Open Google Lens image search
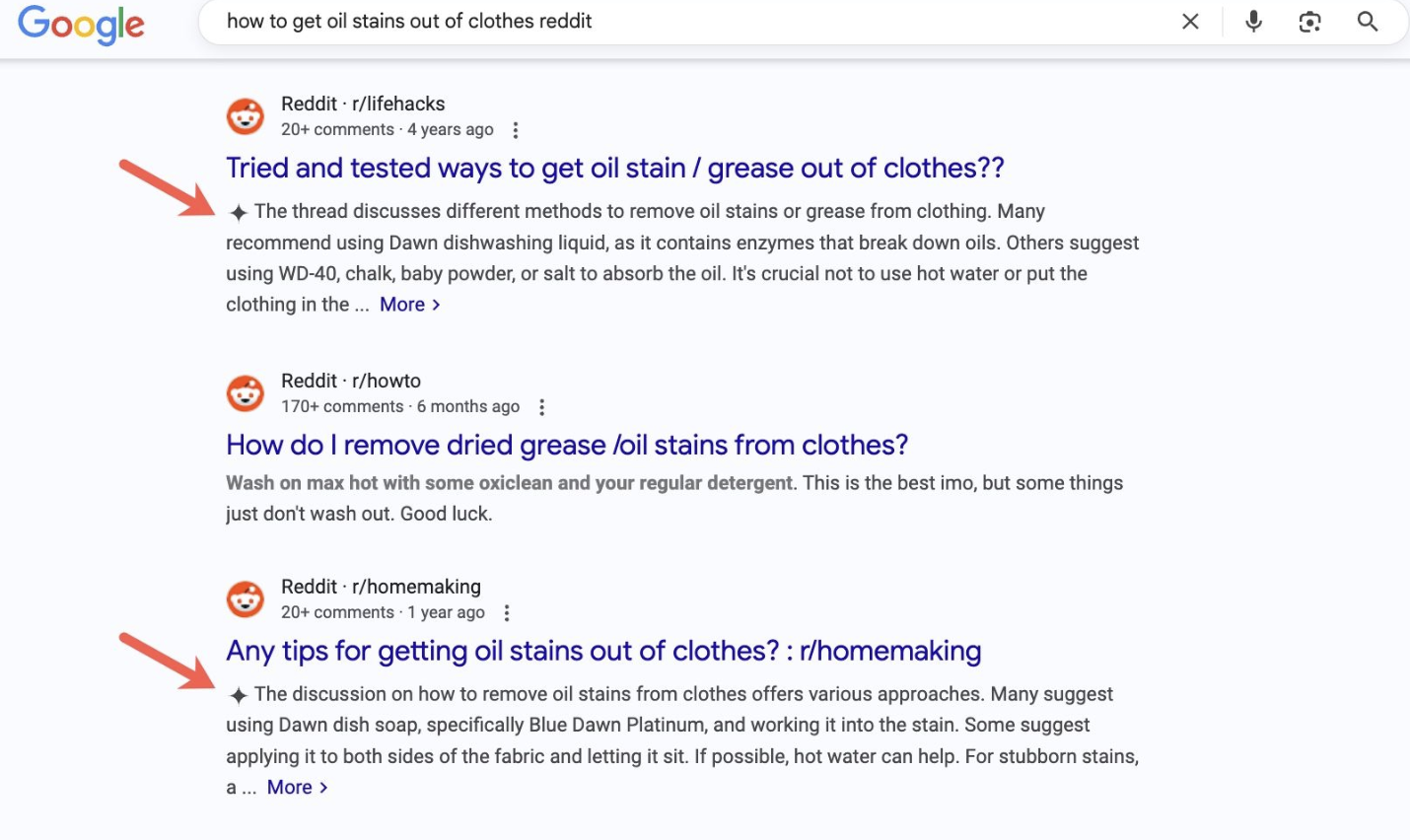 coord(1309,21)
